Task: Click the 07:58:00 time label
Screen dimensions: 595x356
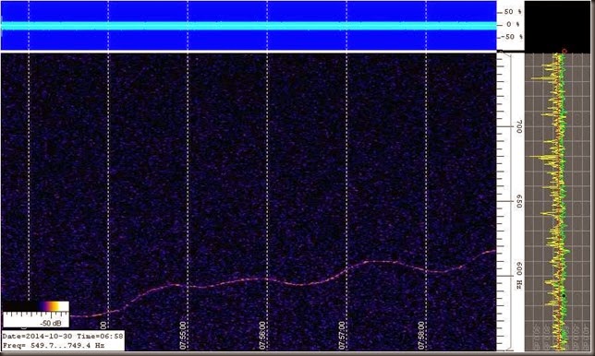Action: (x=421, y=336)
